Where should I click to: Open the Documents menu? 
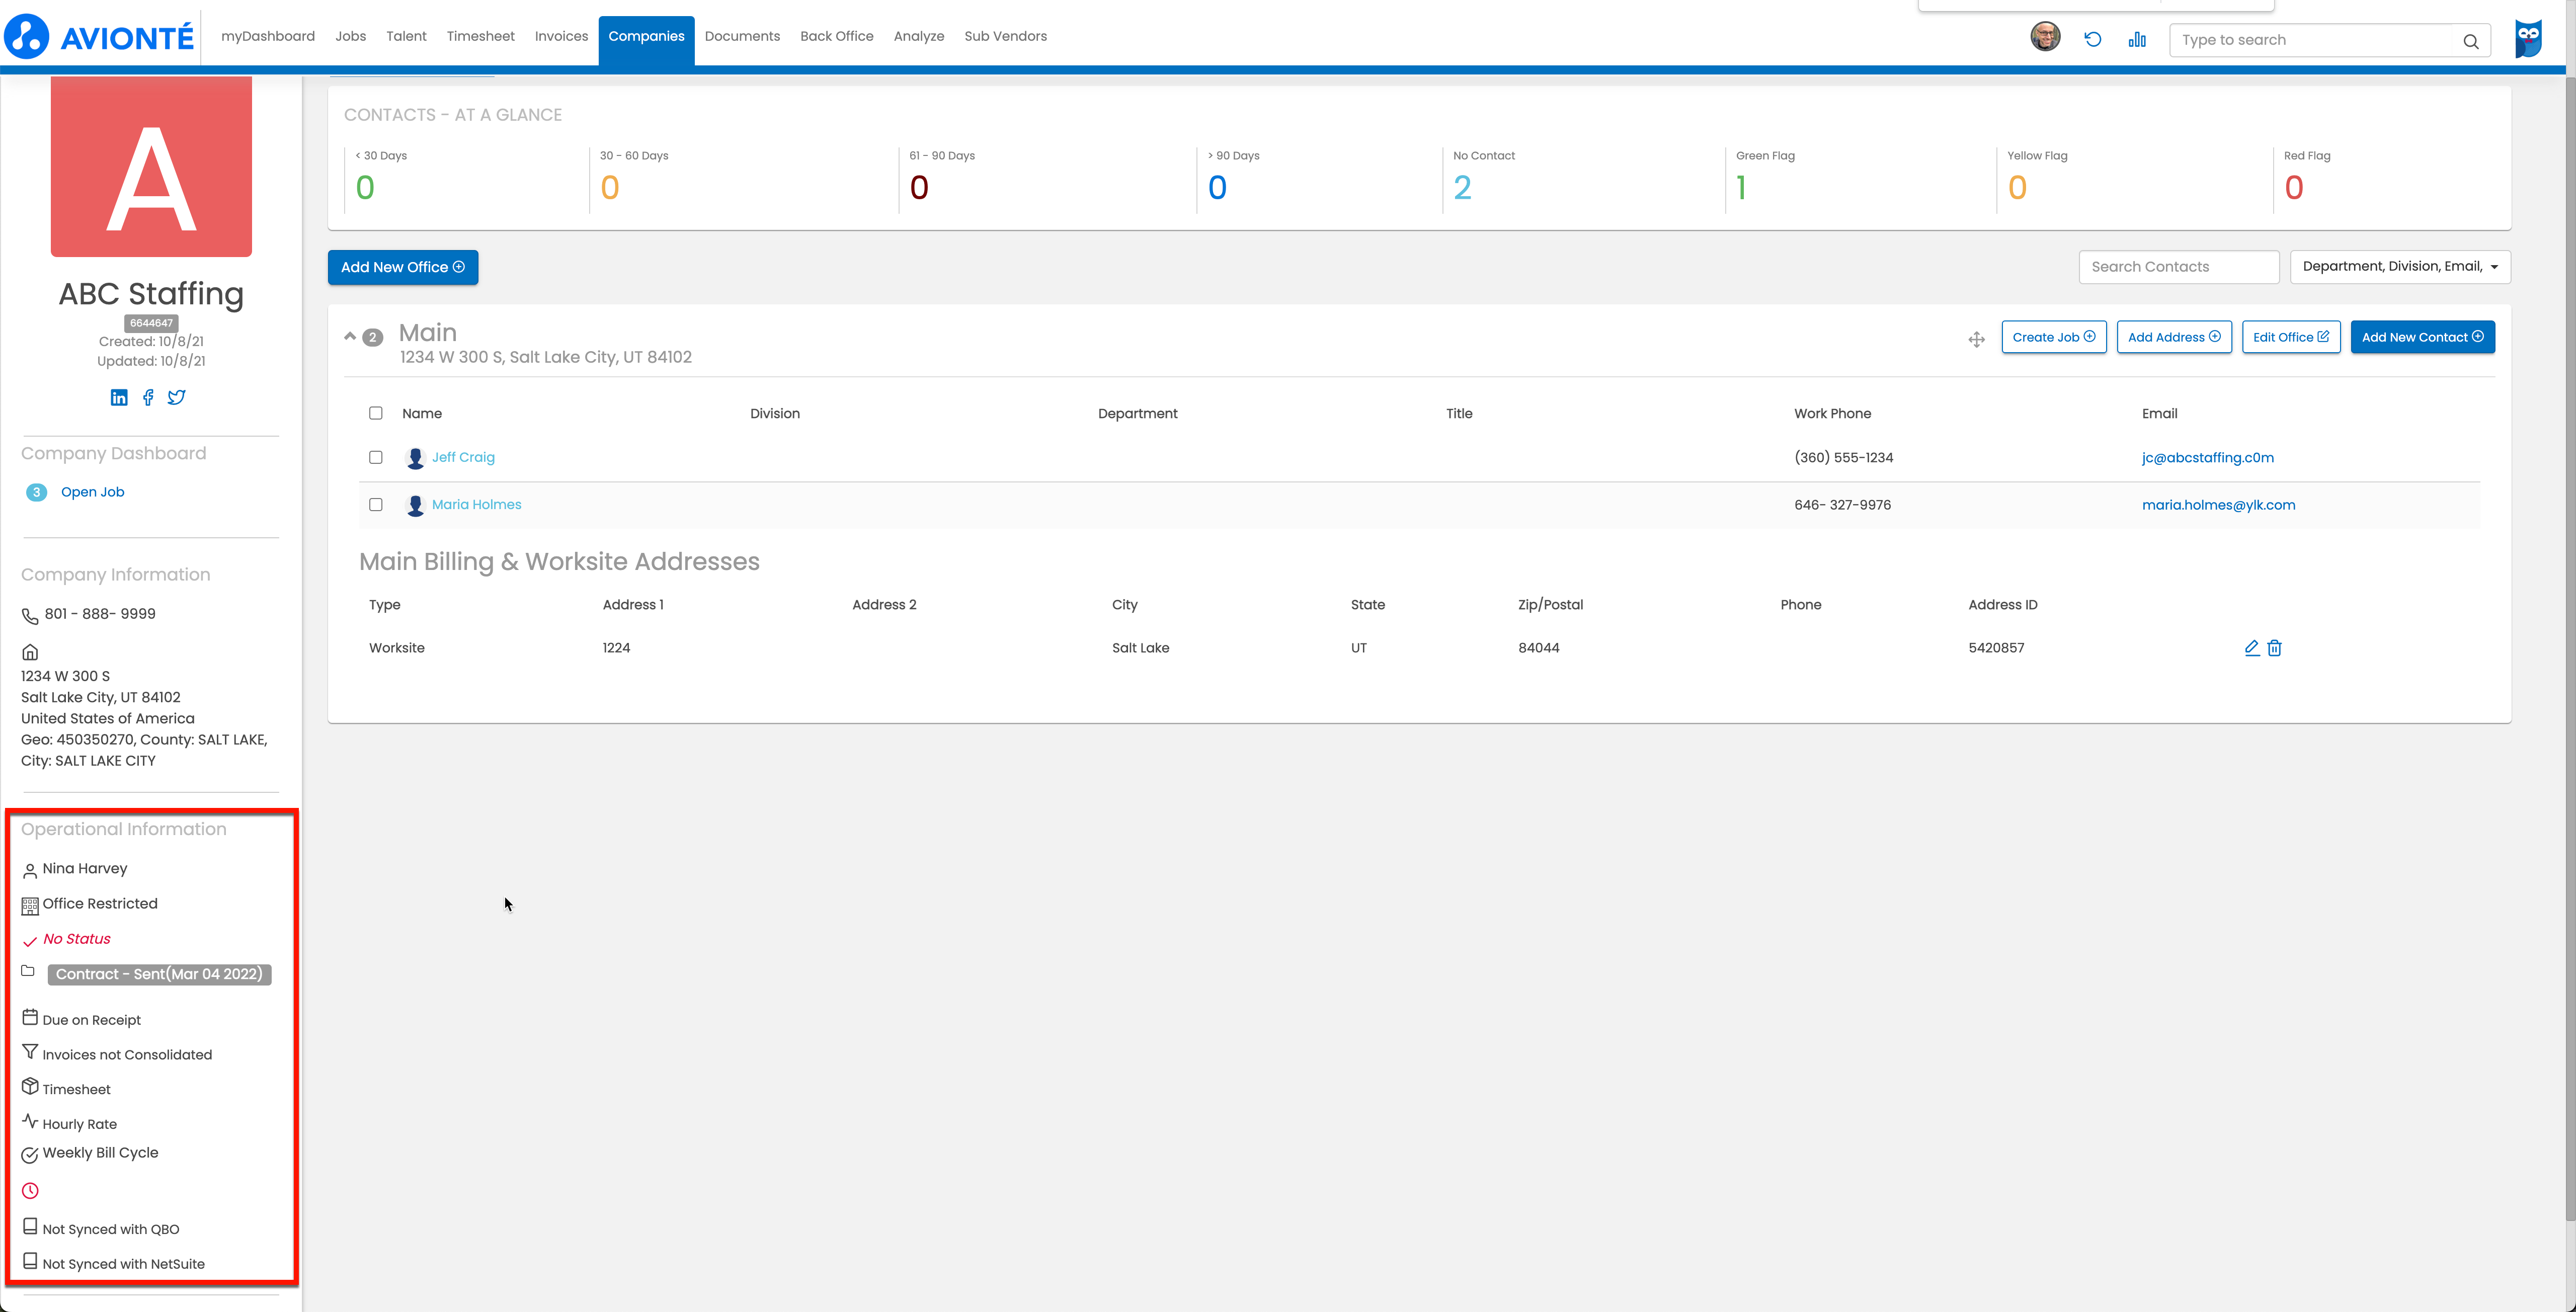[x=742, y=36]
